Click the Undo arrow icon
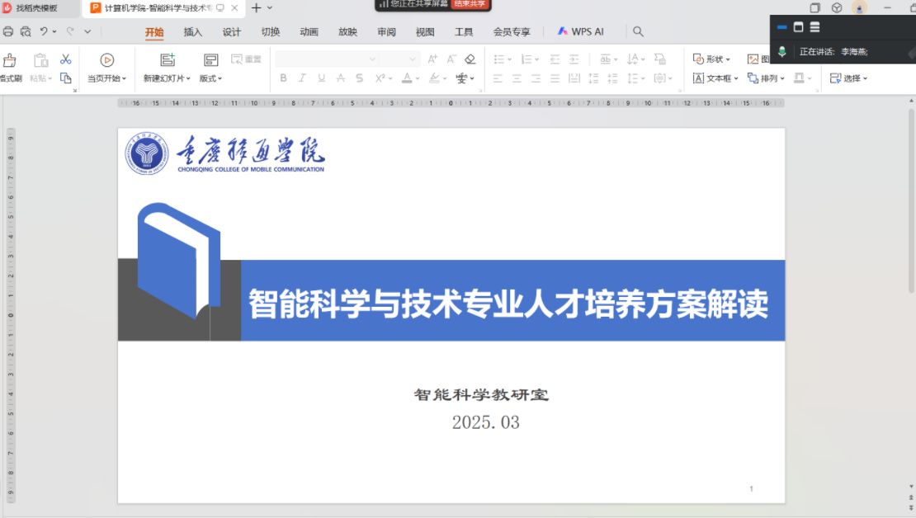This screenshot has width=916, height=518. coord(44,31)
